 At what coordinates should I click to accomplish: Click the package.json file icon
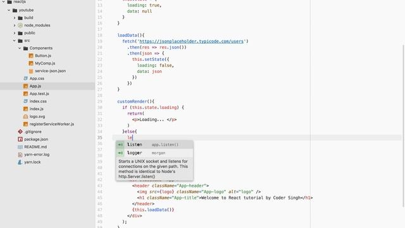pos(20,139)
